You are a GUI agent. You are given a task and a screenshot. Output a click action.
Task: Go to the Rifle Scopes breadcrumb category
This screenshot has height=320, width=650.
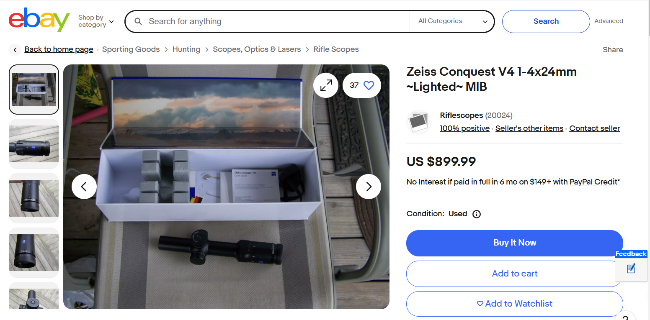336,49
